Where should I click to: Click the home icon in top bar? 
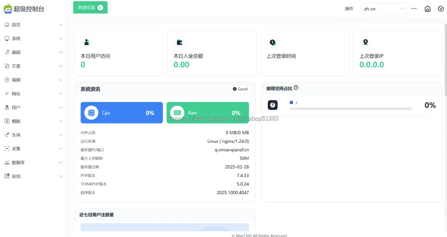tap(428, 9)
